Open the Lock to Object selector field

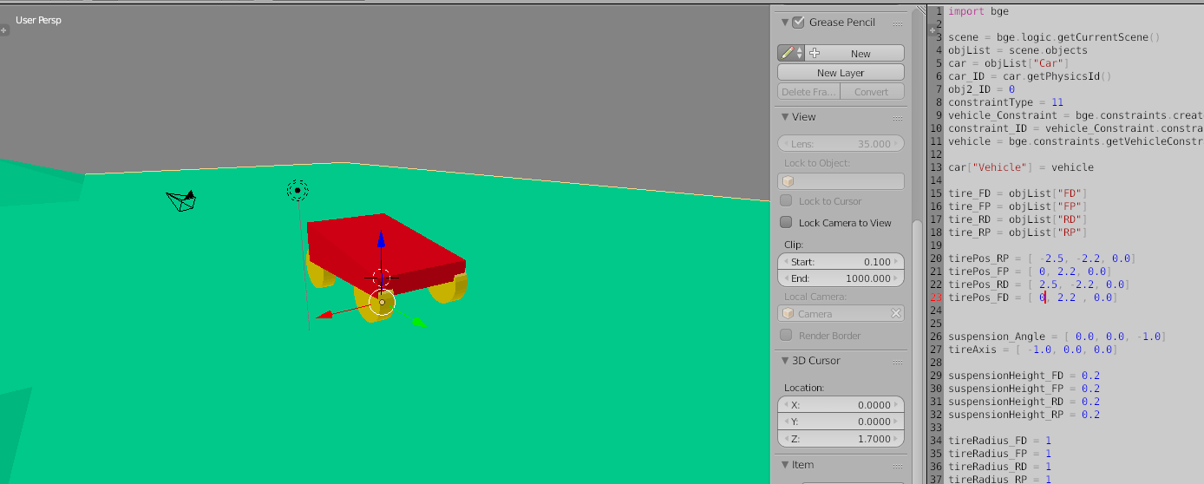841,181
